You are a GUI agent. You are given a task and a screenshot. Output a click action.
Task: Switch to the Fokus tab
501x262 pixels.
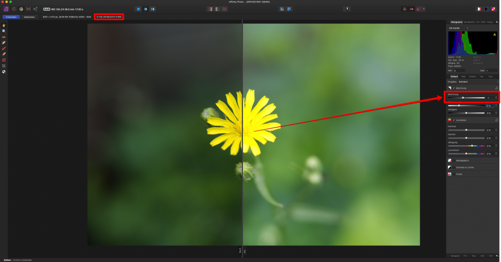pyautogui.click(x=490, y=22)
